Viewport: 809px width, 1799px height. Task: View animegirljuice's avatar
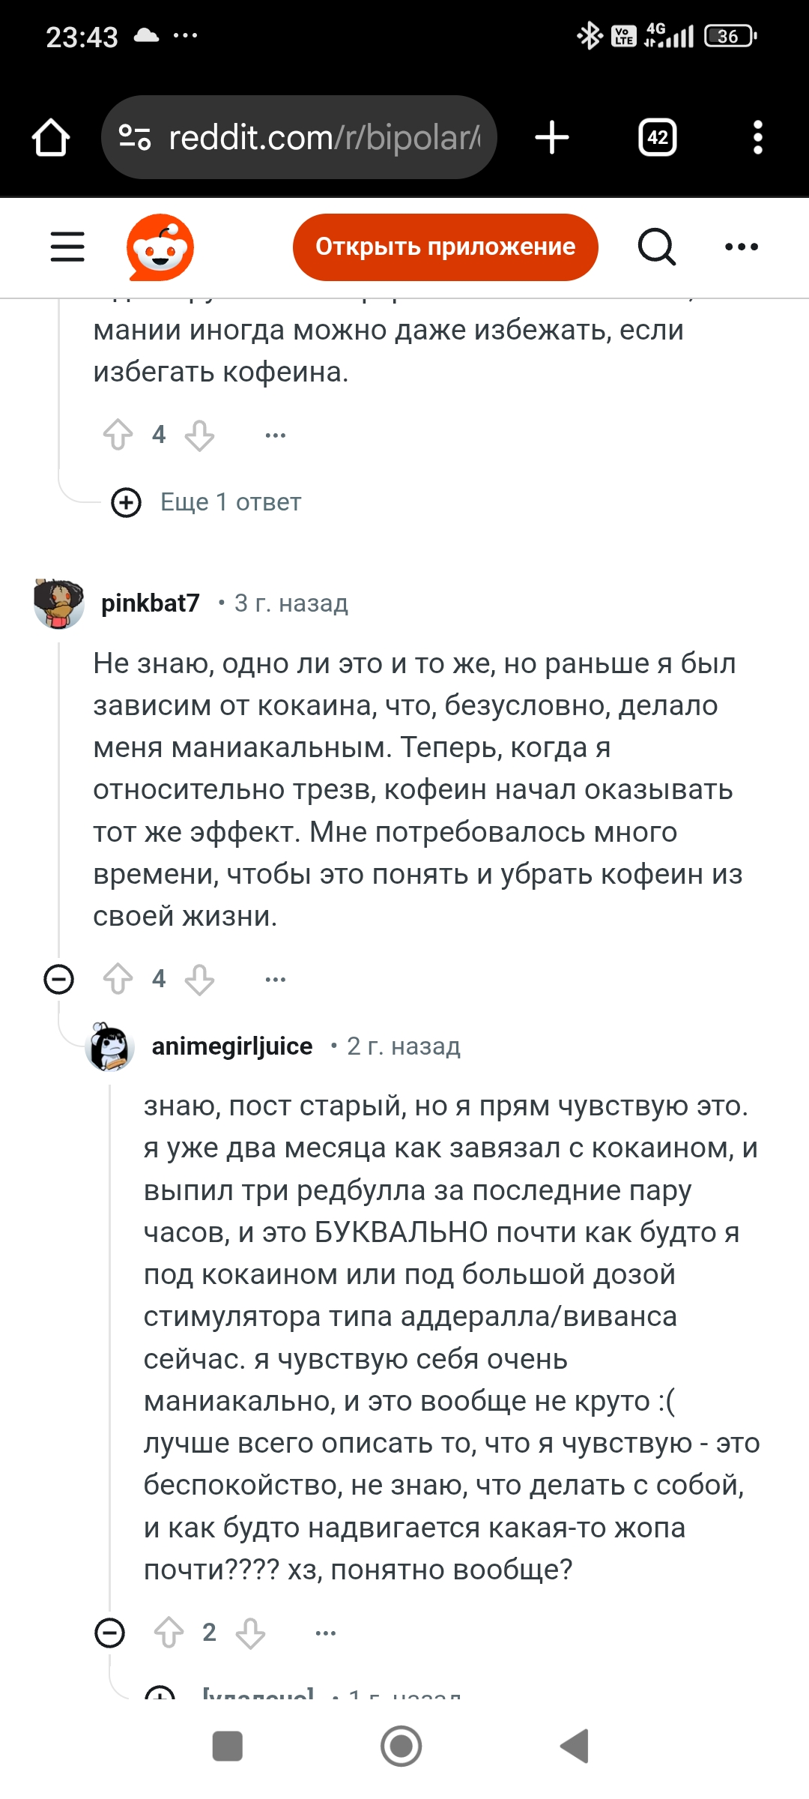pos(110,1046)
